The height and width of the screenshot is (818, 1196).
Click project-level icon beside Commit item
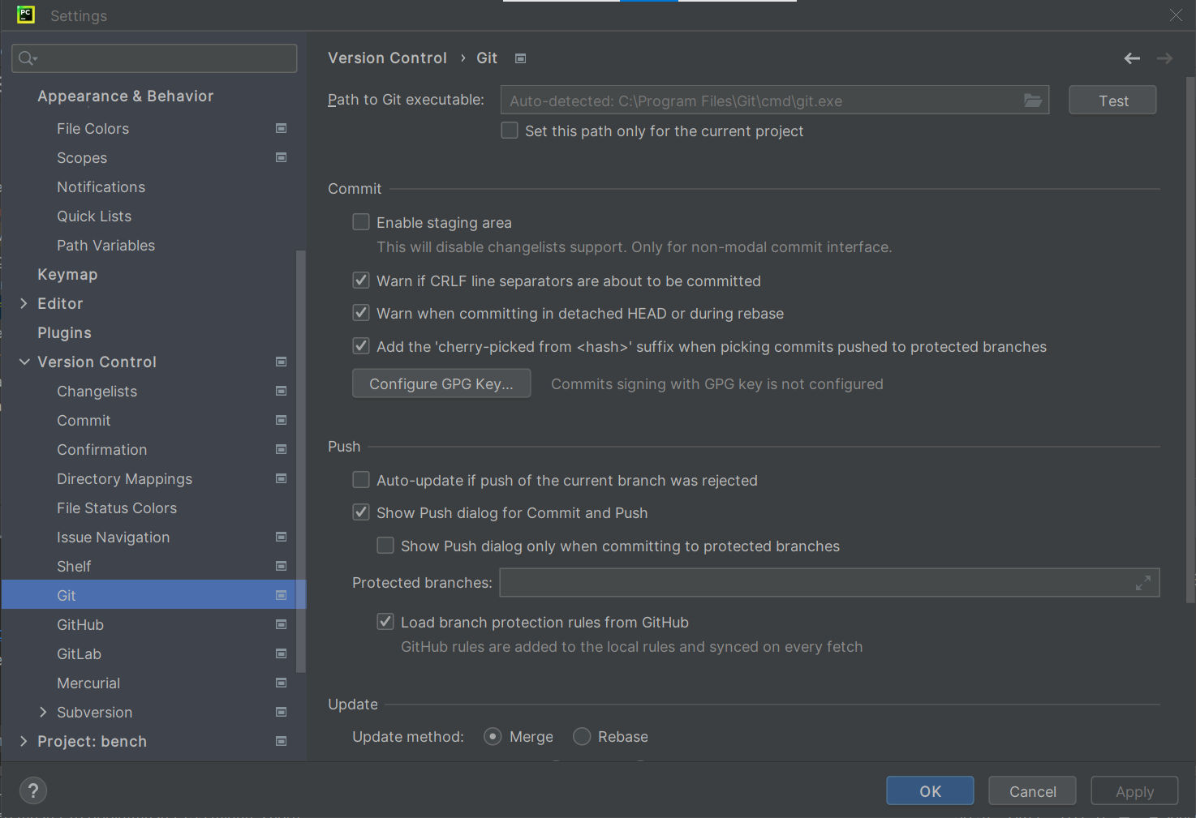pos(282,420)
